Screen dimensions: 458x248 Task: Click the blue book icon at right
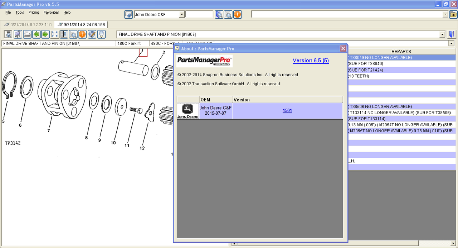pos(452,34)
